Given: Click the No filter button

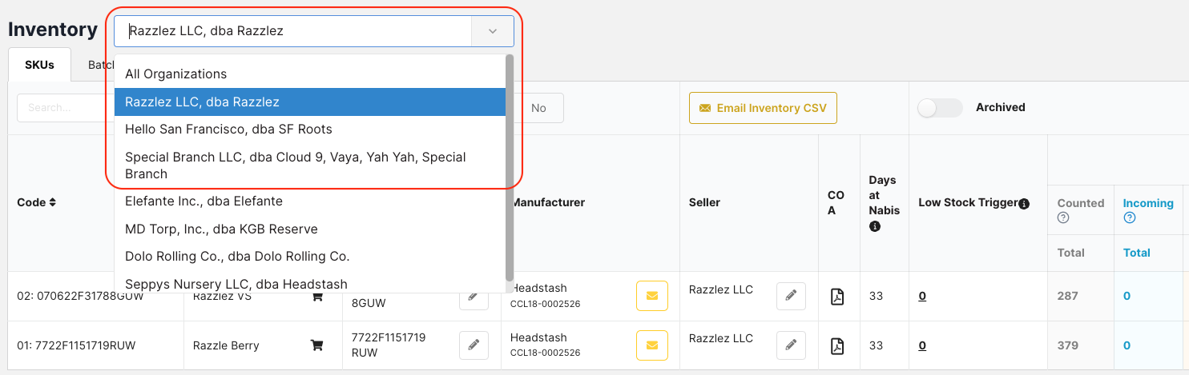Looking at the screenshot, I should [538, 108].
